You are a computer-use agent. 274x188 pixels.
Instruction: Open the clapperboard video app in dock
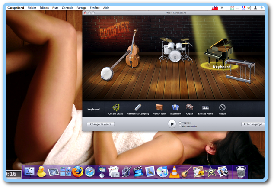[138, 172]
